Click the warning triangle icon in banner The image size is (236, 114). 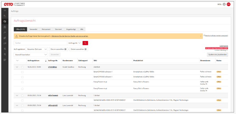click(16, 36)
